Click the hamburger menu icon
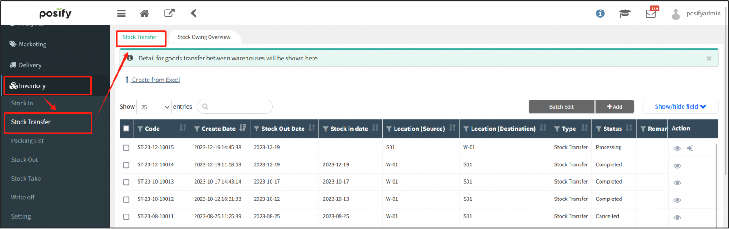The height and width of the screenshot is (229, 729). point(121,14)
